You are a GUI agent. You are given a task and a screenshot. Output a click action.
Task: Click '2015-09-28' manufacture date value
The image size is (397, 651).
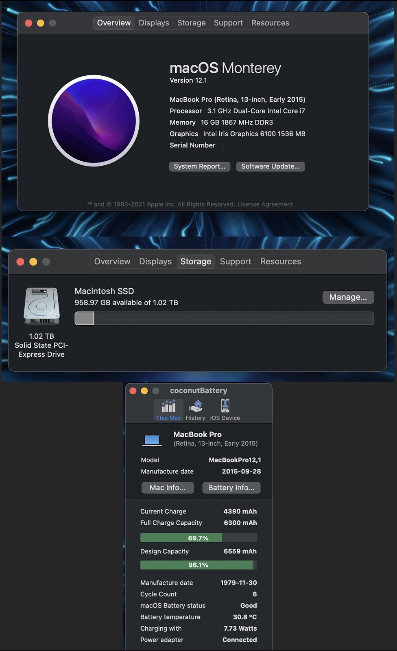tap(241, 471)
